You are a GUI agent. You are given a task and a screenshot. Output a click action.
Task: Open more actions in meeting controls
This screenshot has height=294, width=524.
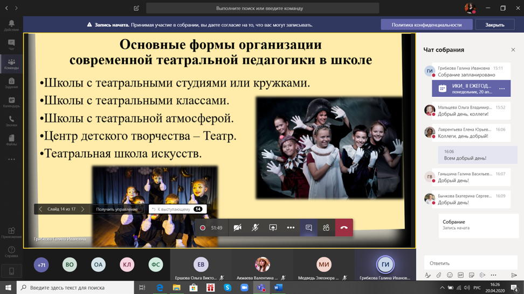point(291,228)
